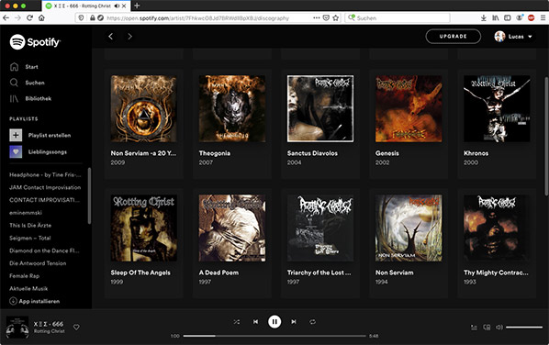The image size is (549, 345).
Task: Go to the browser home page
Action: tap(41, 17)
